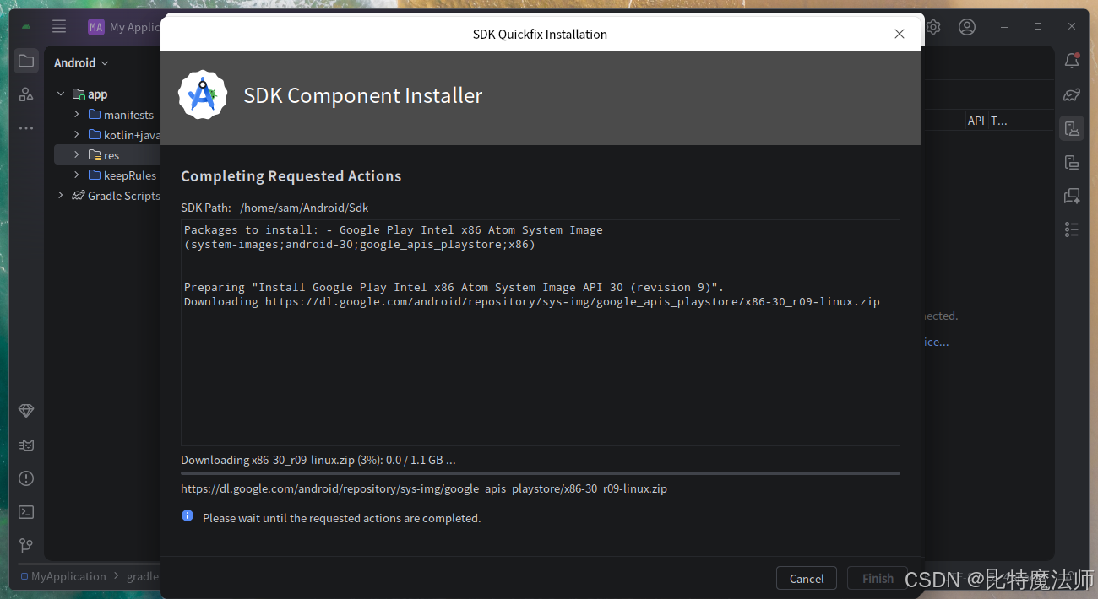Click the download progress bar

(x=541, y=473)
